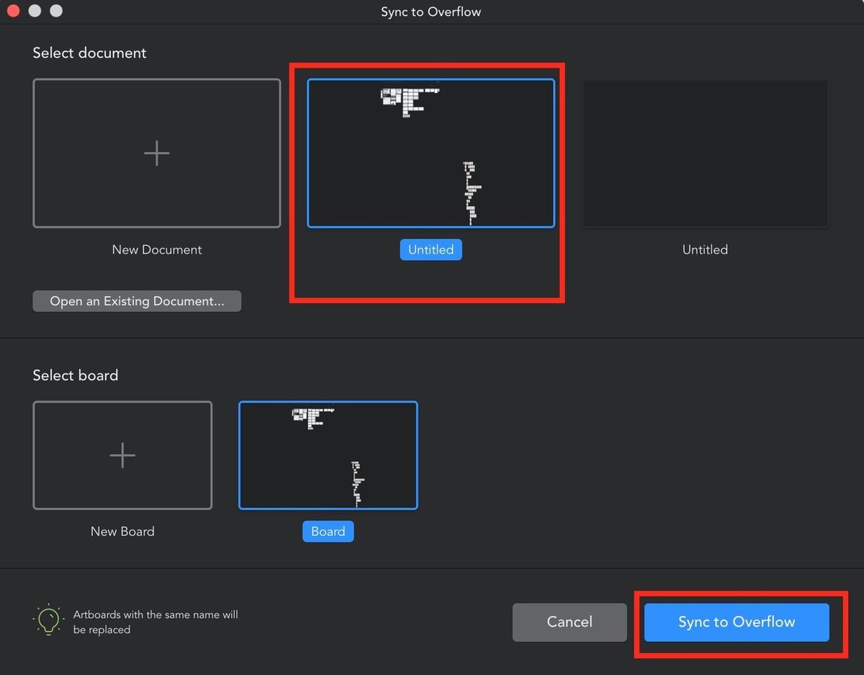Click the highlighted Untitled label
The image size is (864, 675).
pyautogui.click(x=431, y=250)
